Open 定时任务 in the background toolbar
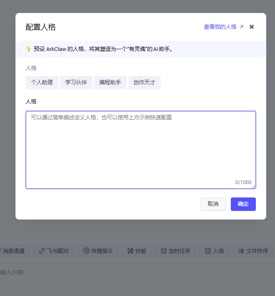 [175, 251]
